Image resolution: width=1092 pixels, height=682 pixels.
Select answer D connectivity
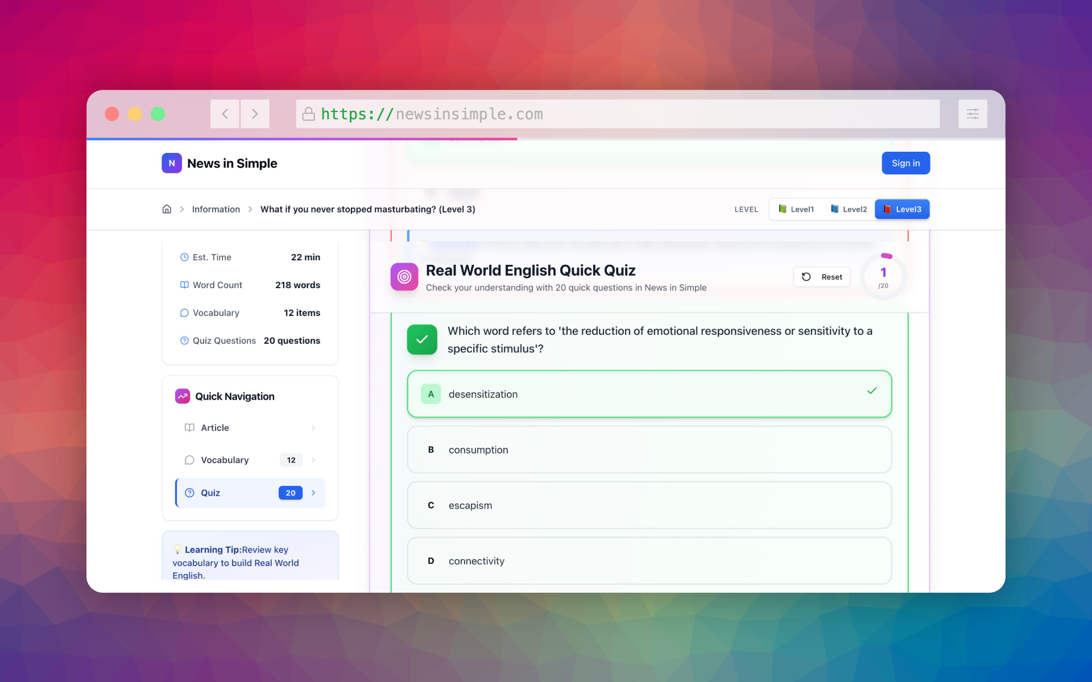[x=649, y=561]
